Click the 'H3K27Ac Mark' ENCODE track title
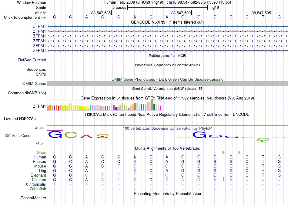This screenshot has width=288, height=205. (167, 115)
